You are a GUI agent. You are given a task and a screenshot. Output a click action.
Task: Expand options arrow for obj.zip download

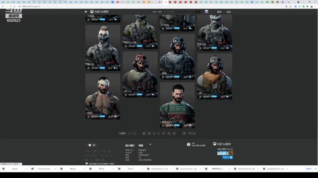tap(26, 169)
